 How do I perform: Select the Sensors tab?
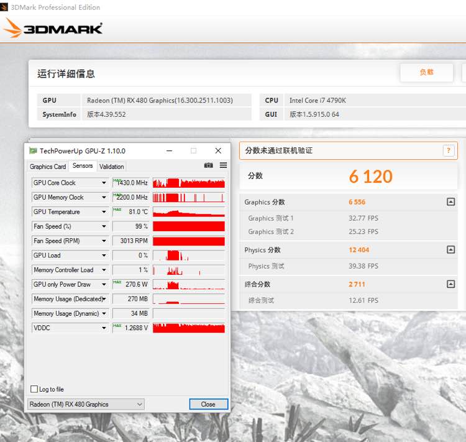coord(83,166)
